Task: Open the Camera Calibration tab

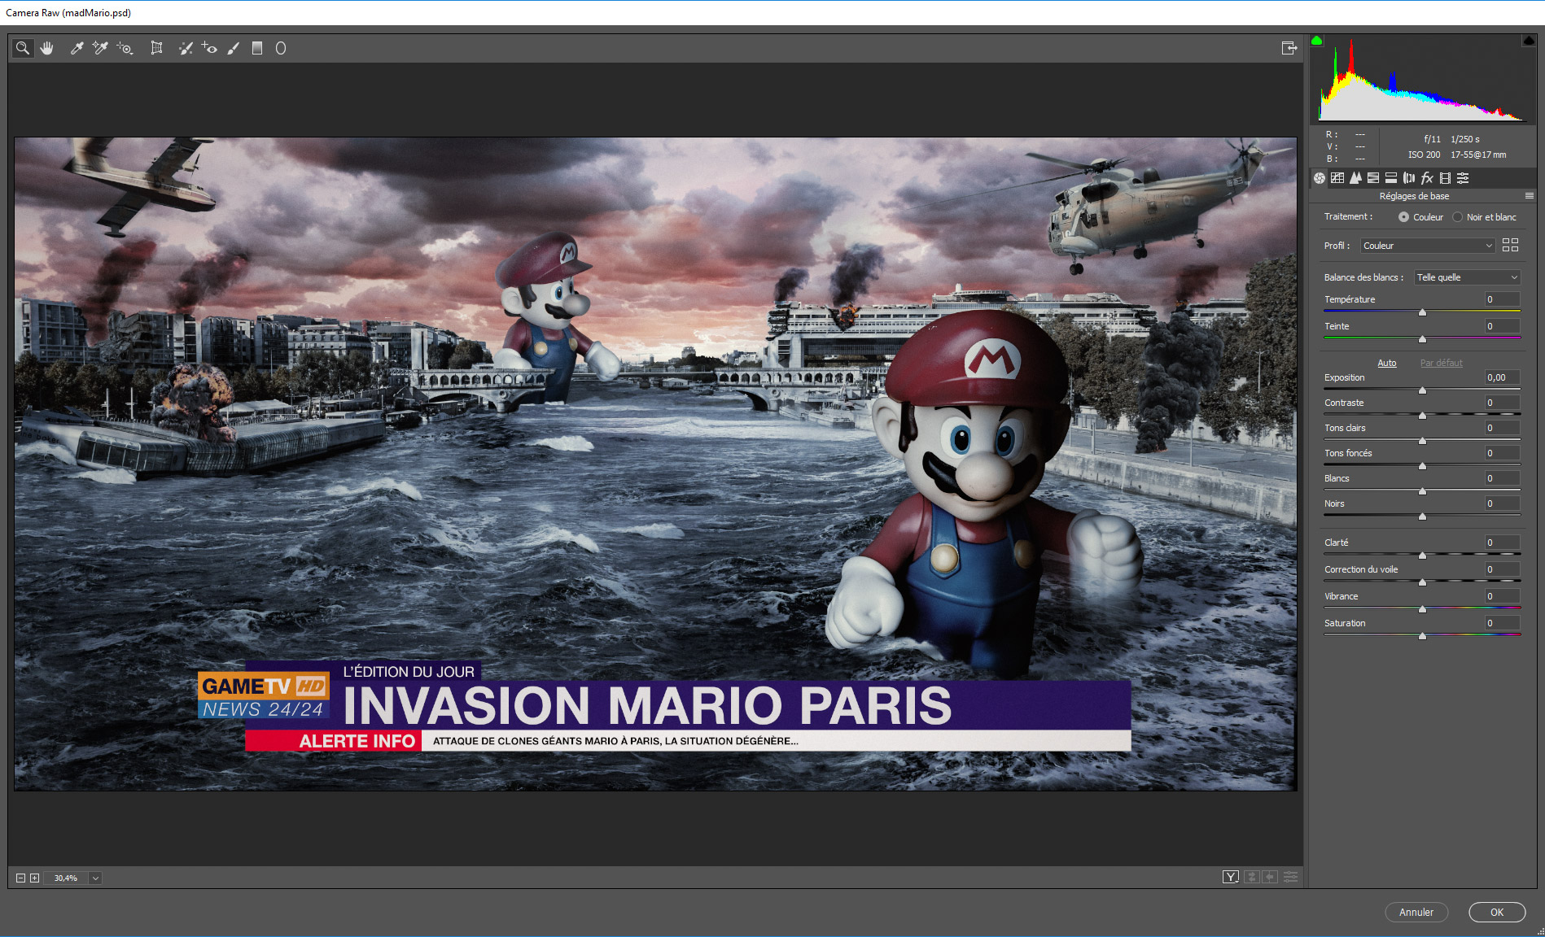Action: click(x=1445, y=178)
